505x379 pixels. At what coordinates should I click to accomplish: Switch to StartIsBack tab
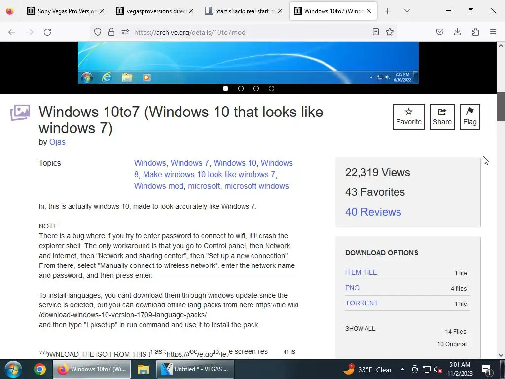point(244,11)
